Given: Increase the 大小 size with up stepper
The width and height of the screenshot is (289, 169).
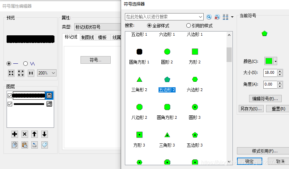Looking at the screenshot, I should coord(280,71).
